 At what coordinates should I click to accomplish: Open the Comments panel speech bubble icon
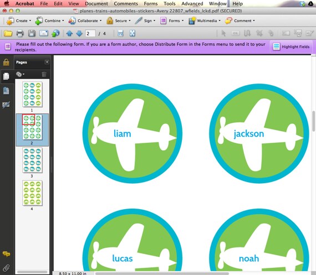coord(6,254)
